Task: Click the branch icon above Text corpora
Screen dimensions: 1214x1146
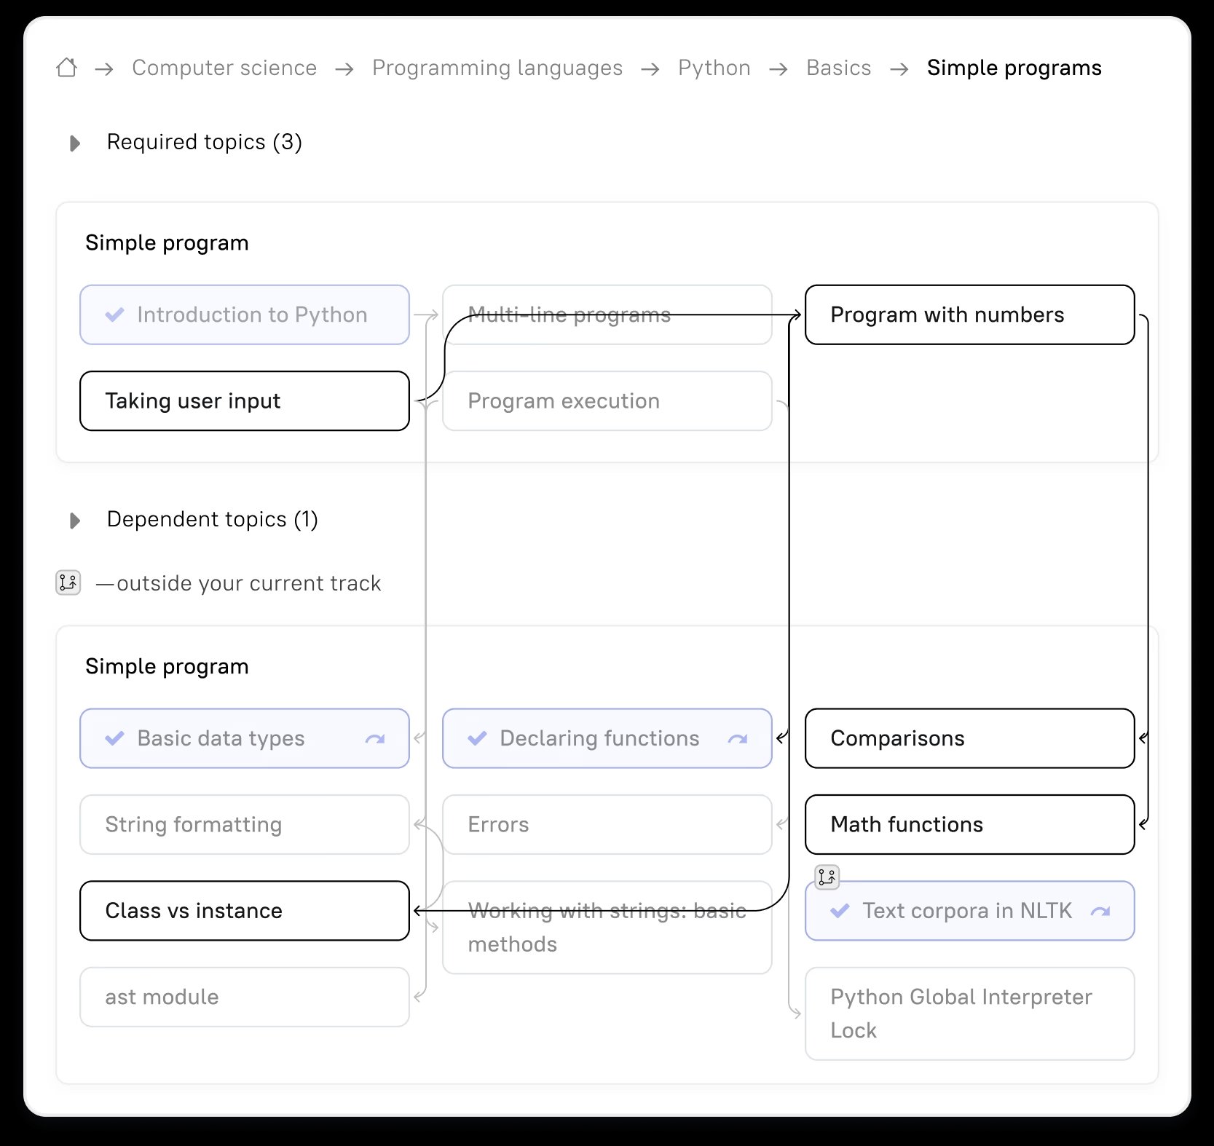Action: click(827, 877)
